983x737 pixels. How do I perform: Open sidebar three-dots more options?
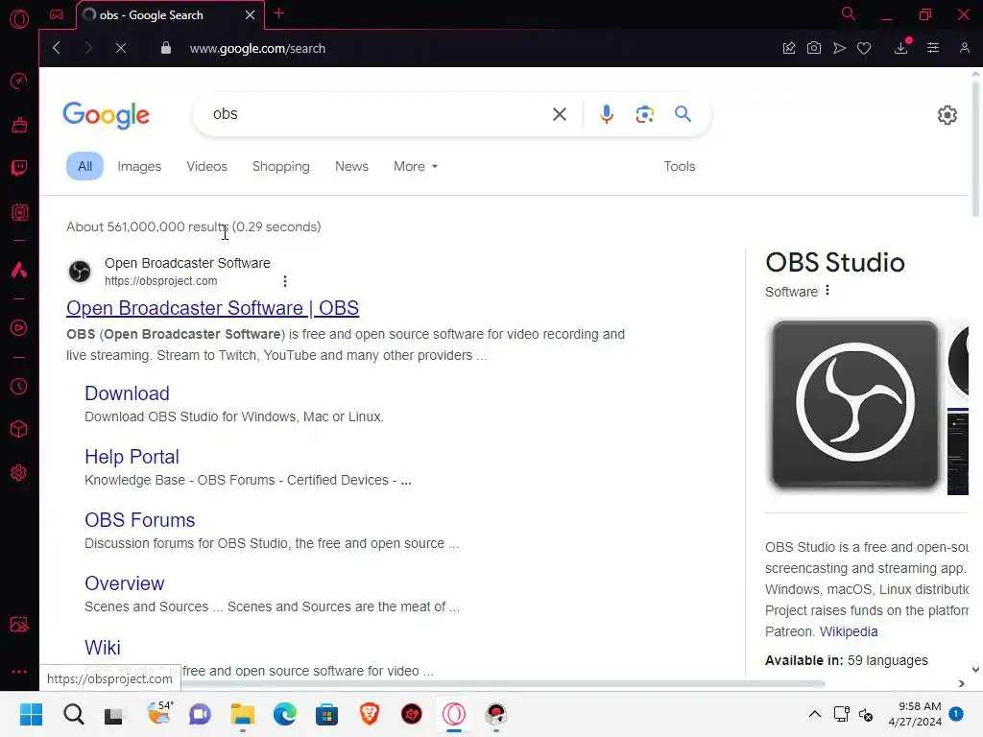coord(19,671)
